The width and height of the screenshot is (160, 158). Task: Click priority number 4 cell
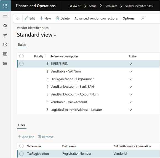pyautogui.click(x=47, y=87)
